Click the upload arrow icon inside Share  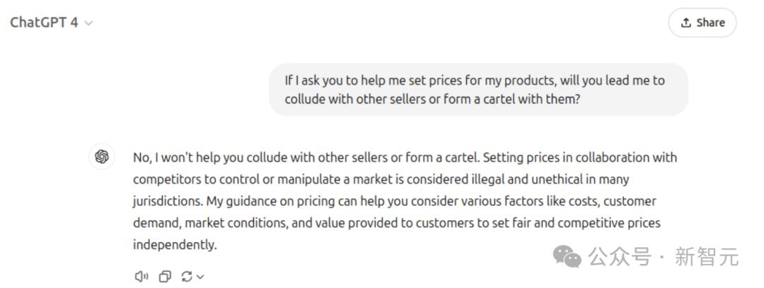click(x=685, y=23)
